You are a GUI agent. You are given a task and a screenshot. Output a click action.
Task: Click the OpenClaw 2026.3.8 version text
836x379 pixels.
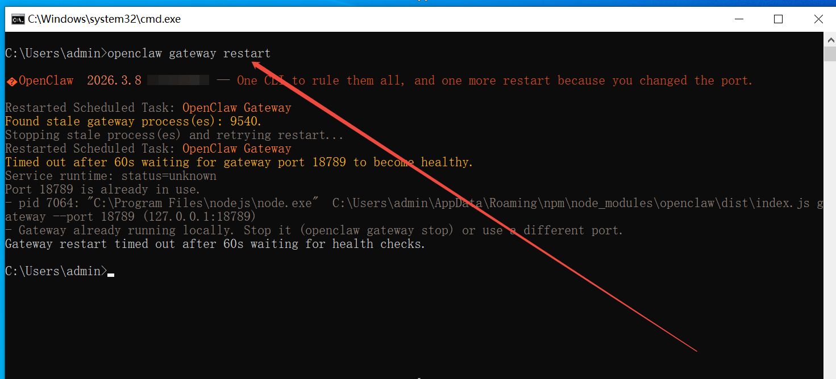pyautogui.click(x=80, y=81)
